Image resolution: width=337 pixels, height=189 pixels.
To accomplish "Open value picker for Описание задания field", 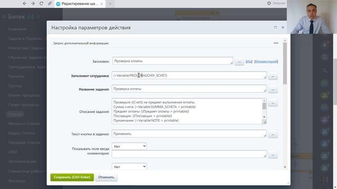I will pos(273,103).
